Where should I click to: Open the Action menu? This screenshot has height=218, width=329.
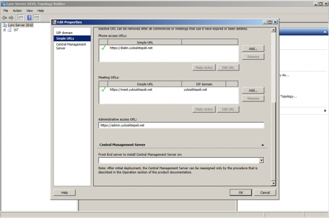(x=17, y=11)
